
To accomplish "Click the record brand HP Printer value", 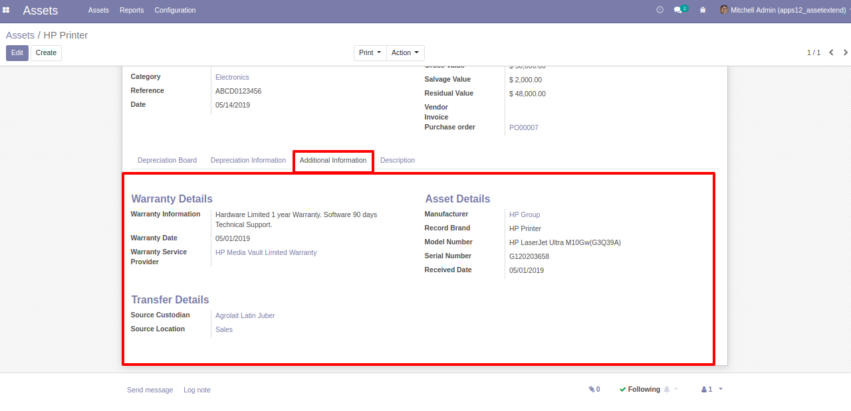I will pyautogui.click(x=525, y=229).
